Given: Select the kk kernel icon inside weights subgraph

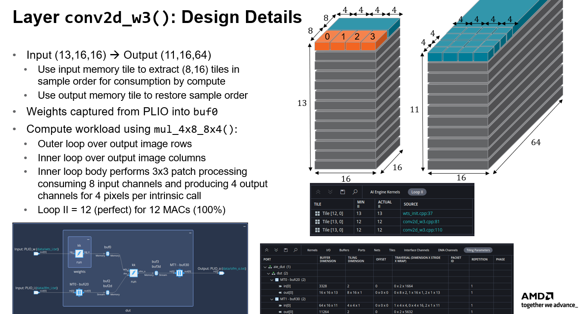Looking at the screenshot, I should 79,254.
